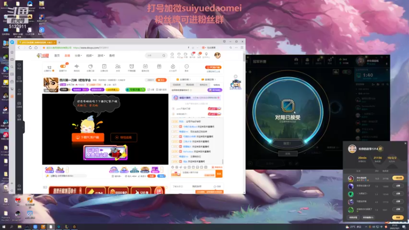Viewport: 409px width, 230px height.
Task: Open the two-person fans icon in toolbar
Action: [118, 67]
